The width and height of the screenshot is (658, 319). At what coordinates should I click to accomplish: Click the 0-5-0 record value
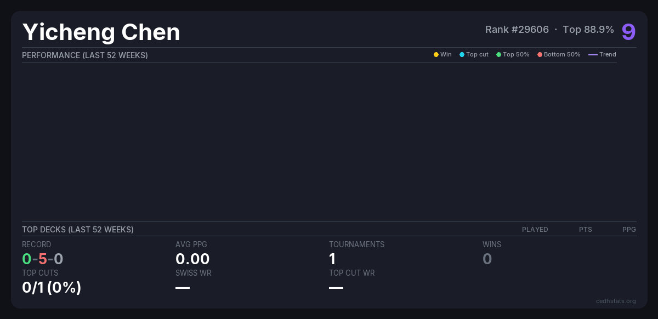43,259
